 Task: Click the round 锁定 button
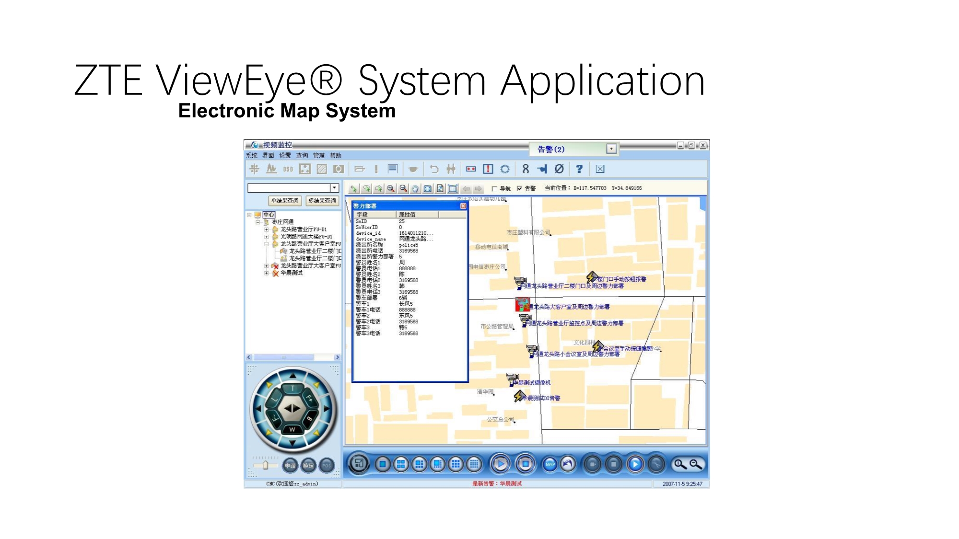[308, 465]
